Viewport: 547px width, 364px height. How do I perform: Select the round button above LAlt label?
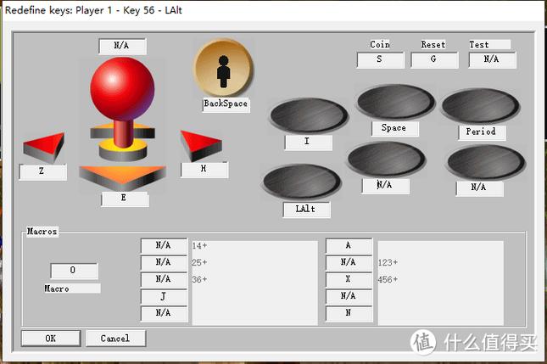[301, 181]
